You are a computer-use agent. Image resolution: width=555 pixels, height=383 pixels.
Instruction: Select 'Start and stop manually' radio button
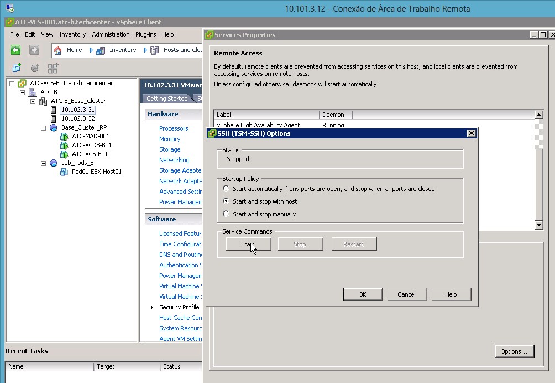pyautogui.click(x=226, y=214)
